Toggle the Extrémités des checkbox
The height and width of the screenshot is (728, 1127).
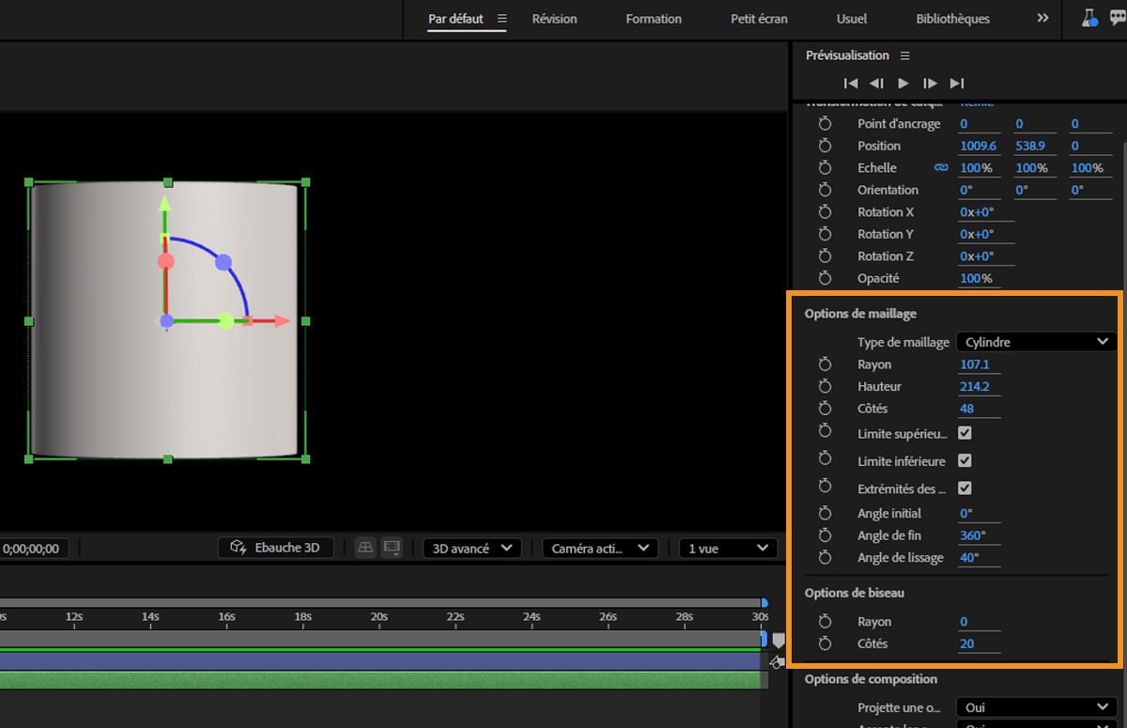pos(965,488)
